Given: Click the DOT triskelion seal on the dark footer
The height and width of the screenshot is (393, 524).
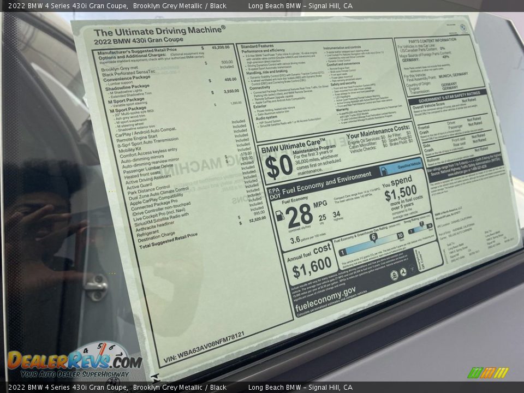Looking at the screenshot, I should coord(403,272).
